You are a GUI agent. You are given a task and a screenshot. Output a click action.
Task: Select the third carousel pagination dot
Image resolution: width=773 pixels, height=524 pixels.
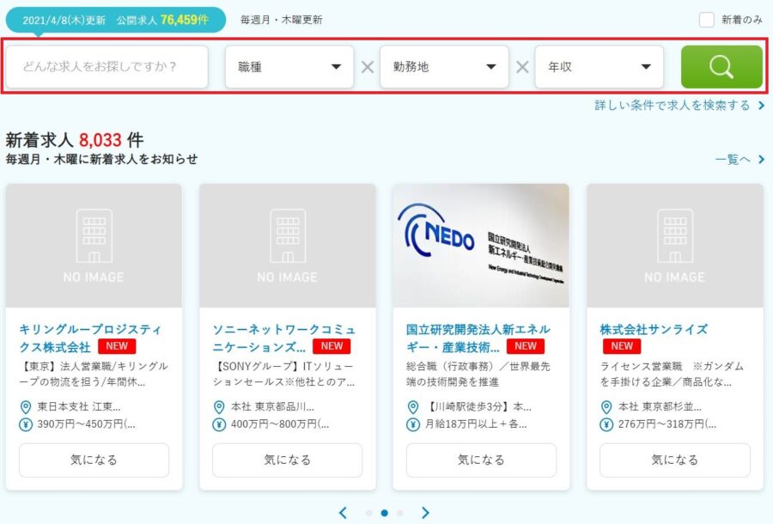[x=399, y=513]
